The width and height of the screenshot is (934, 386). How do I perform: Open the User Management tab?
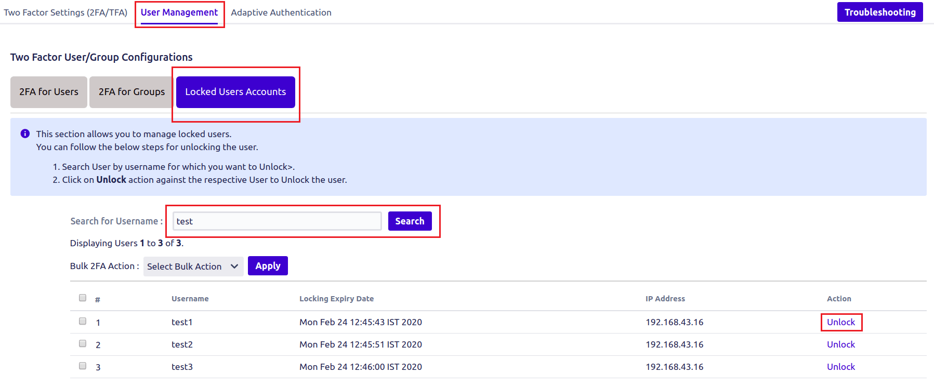point(179,12)
